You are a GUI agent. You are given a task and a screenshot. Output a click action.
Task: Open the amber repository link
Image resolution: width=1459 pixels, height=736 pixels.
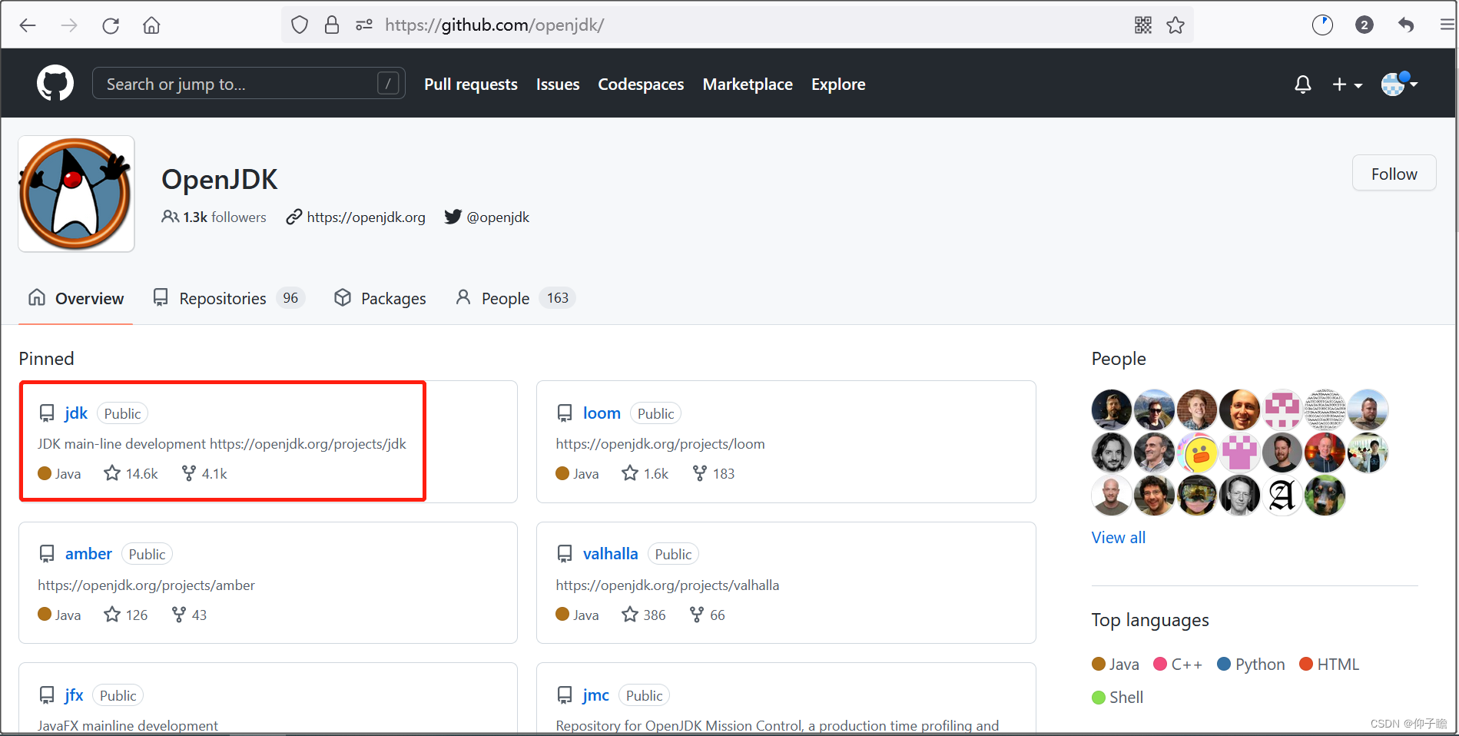(x=88, y=554)
